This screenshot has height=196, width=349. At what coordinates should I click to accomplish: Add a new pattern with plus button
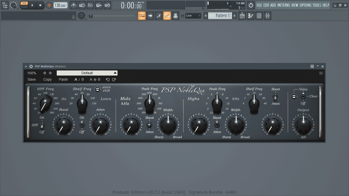tap(235, 16)
